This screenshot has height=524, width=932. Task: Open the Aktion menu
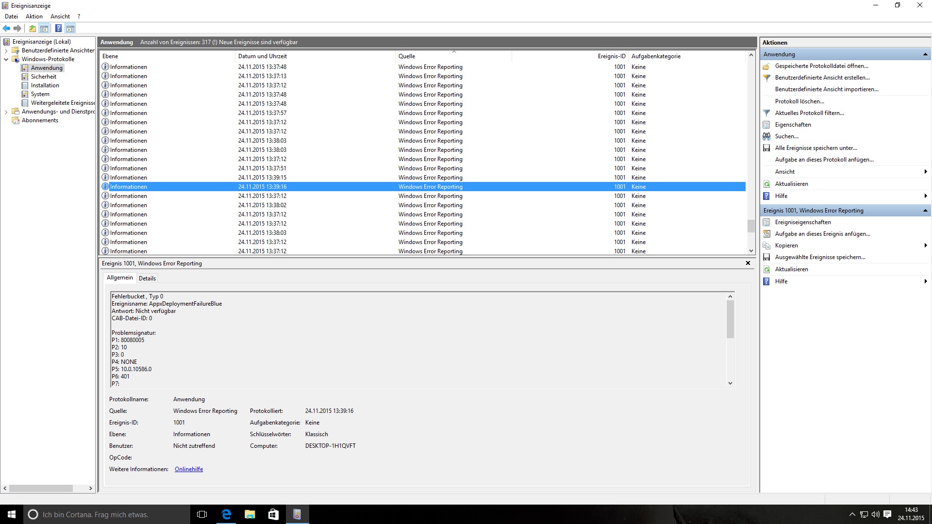34,16
